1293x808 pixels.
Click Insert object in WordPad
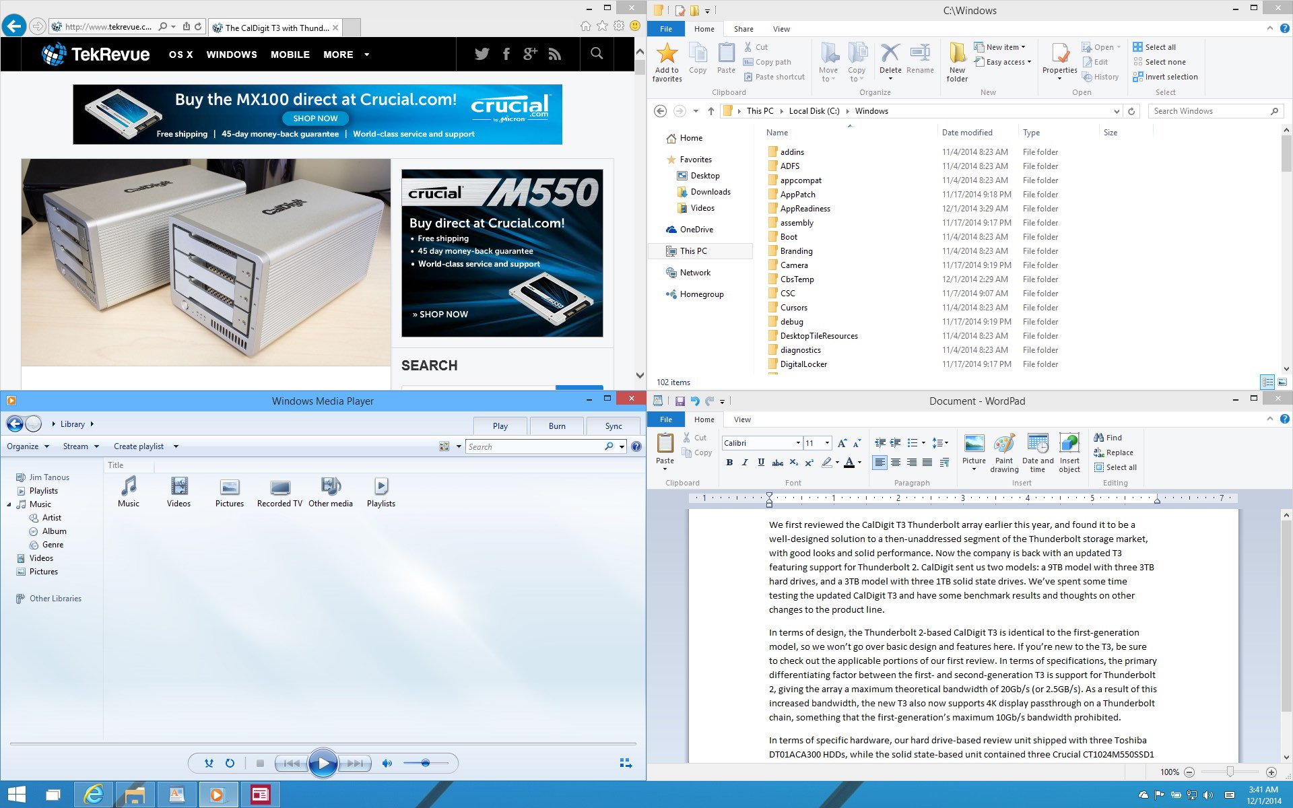[x=1069, y=452]
